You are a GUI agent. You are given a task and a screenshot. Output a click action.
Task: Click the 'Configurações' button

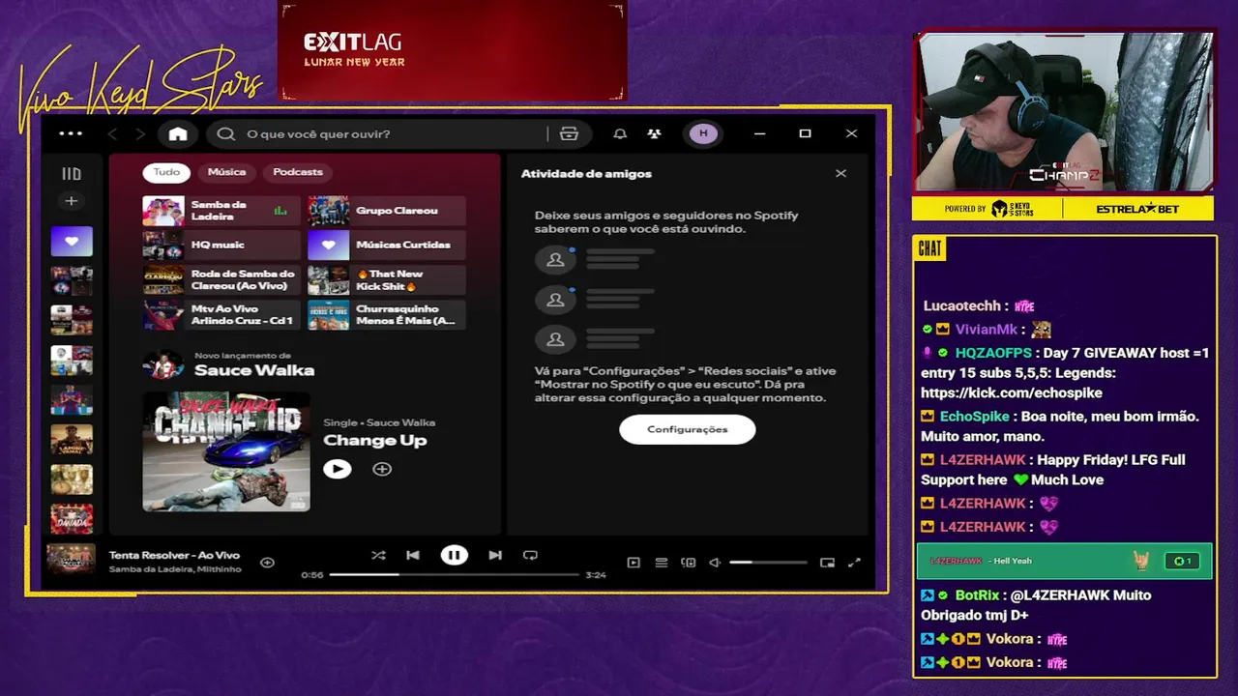coord(688,429)
